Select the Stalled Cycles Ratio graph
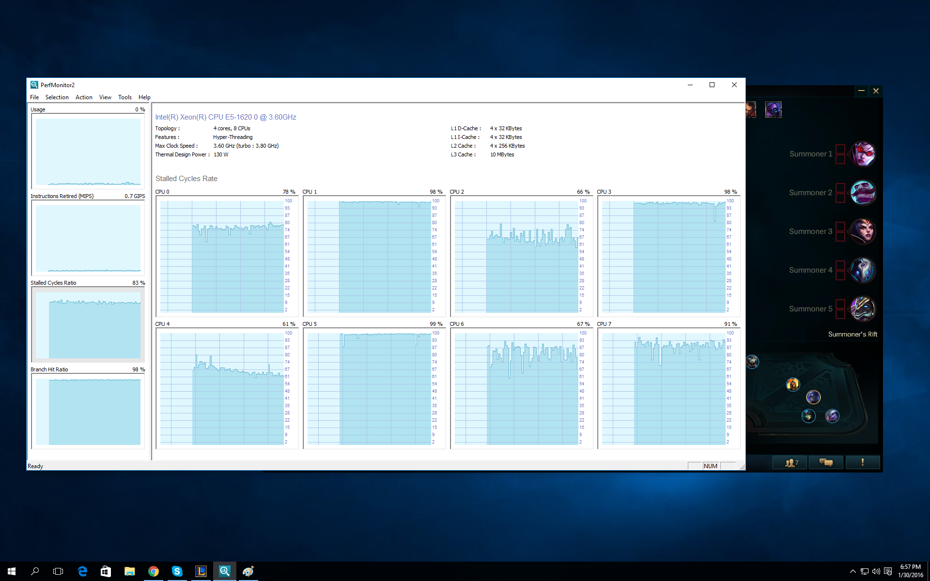The image size is (930, 581). (88, 325)
